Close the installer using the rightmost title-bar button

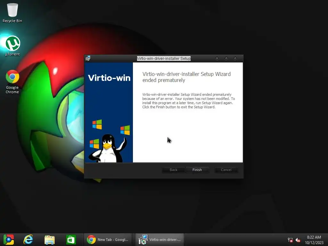(x=235, y=58)
